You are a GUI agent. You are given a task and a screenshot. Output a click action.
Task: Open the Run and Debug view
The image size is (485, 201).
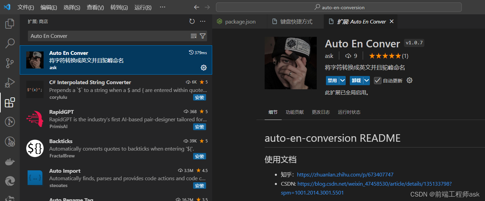coord(10,82)
